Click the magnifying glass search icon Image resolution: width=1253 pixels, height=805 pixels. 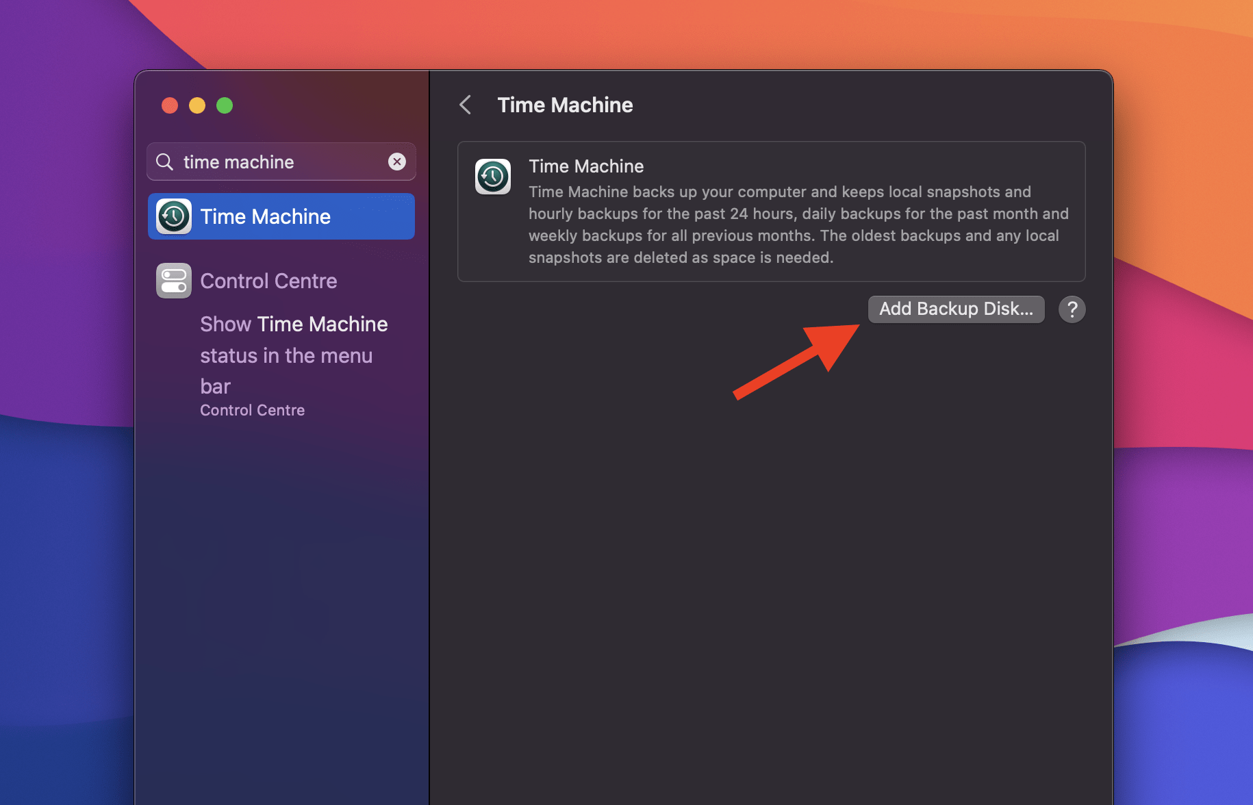coord(164,162)
